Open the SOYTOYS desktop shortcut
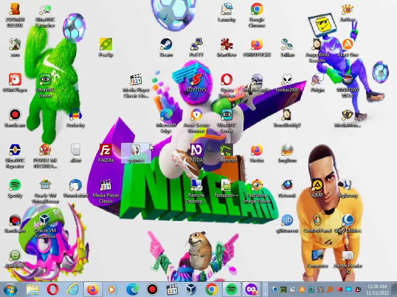The height and width of the screenshot is (297, 397). pos(196,83)
